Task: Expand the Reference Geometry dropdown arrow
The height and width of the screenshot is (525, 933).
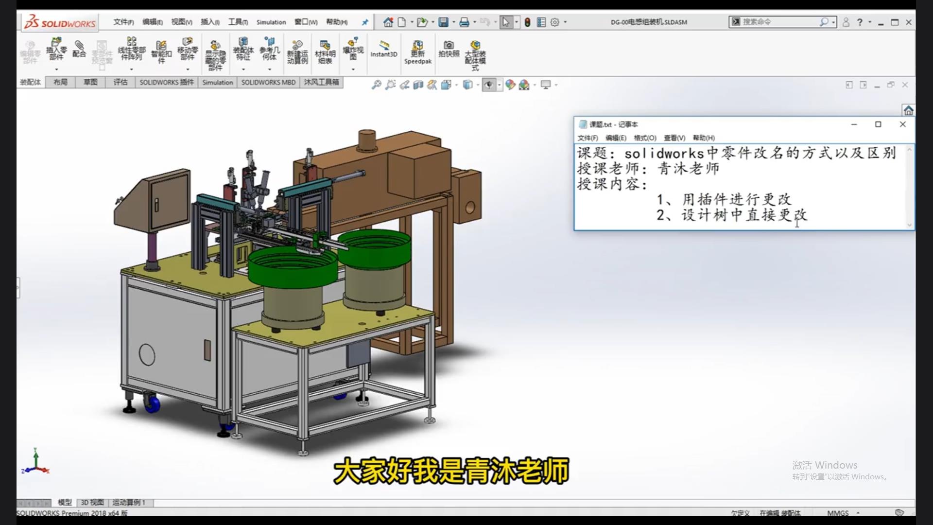Action: [x=270, y=70]
